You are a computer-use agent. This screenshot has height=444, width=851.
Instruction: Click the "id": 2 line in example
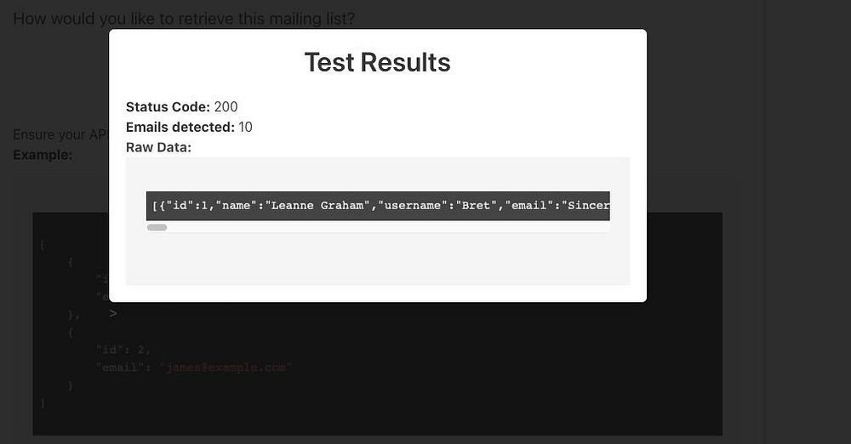[124, 348]
